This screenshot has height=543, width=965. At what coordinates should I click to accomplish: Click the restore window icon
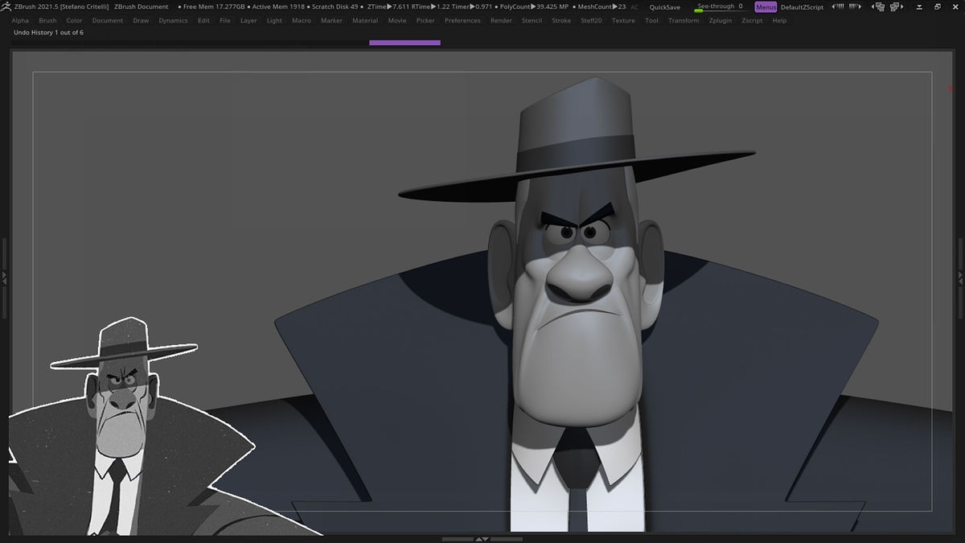coord(938,7)
